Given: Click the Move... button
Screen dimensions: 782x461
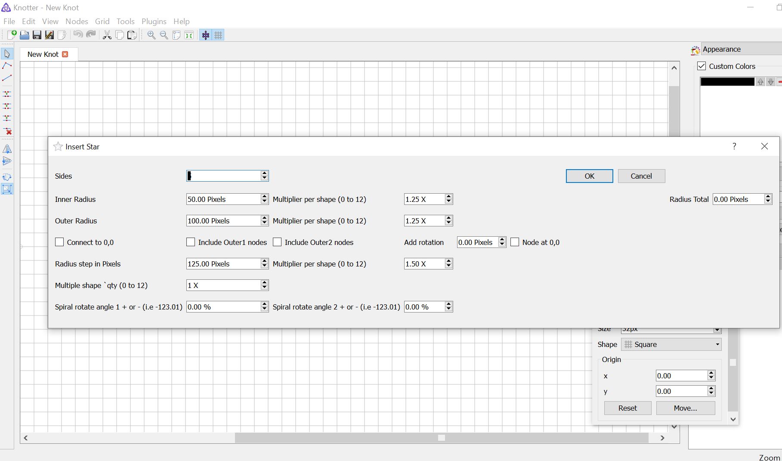Looking at the screenshot, I should click(685, 408).
